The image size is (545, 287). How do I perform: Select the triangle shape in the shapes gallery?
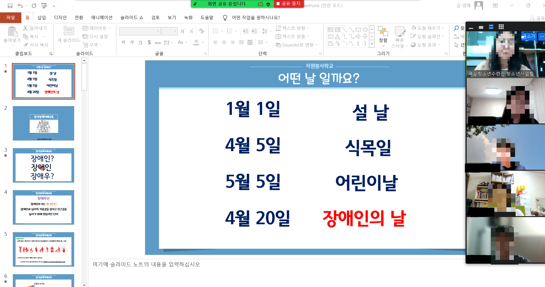pyautogui.click(x=338, y=37)
